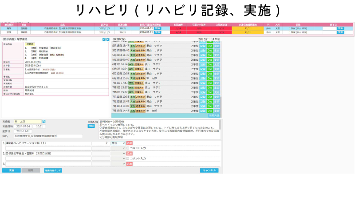Open the 単位 dropdown for item 1
The width and height of the screenshot is (355, 222).
pos(118,143)
